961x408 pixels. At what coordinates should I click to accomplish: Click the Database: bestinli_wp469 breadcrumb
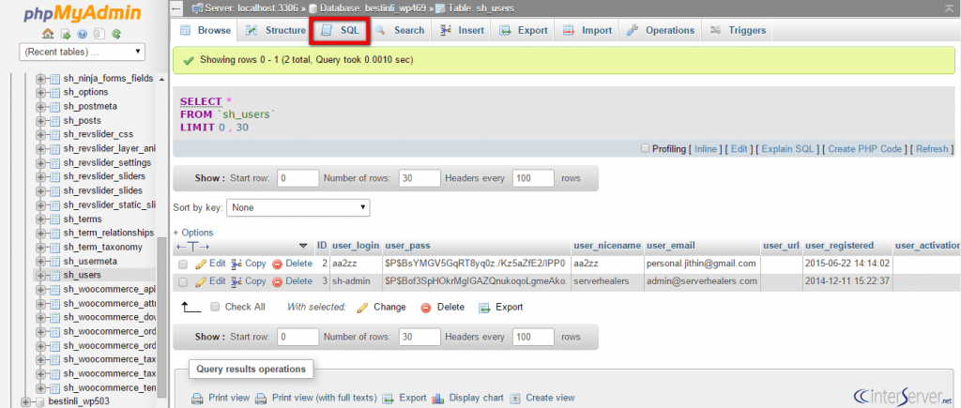pyautogui.click(x=373, y=8)
